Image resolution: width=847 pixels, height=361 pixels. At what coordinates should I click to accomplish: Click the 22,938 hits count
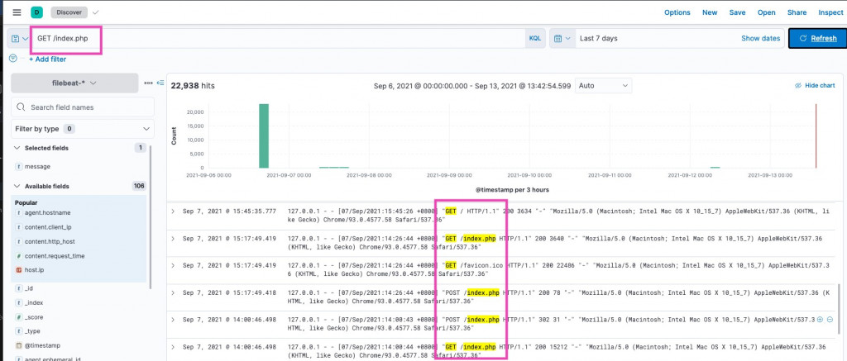click(x=192, y=85)
